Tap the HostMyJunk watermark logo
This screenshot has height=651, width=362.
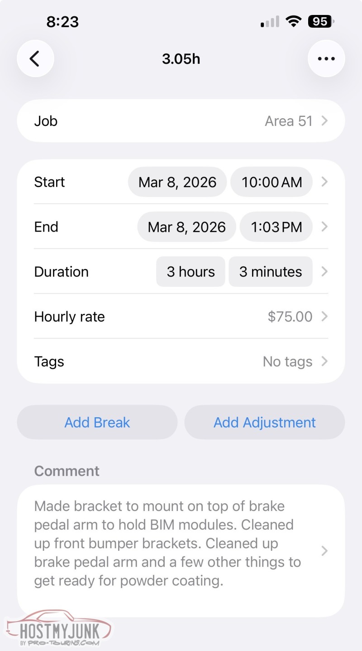pyautogui.click(x=59, y=629)
